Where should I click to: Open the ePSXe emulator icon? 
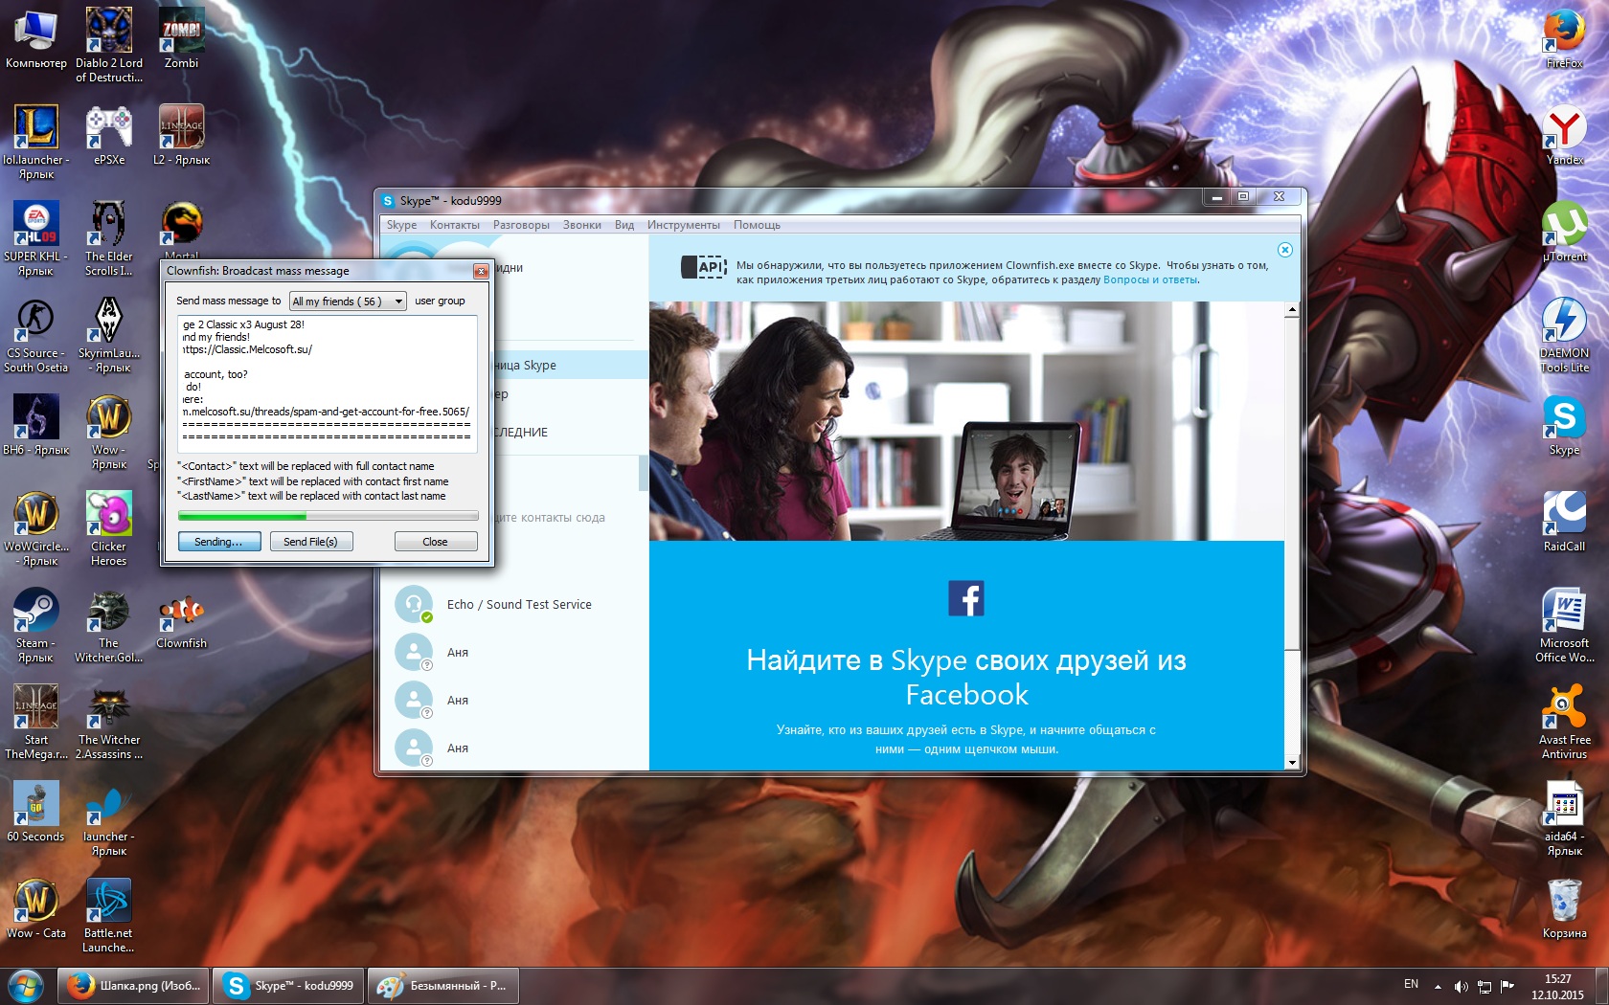(x=109, y=134)
